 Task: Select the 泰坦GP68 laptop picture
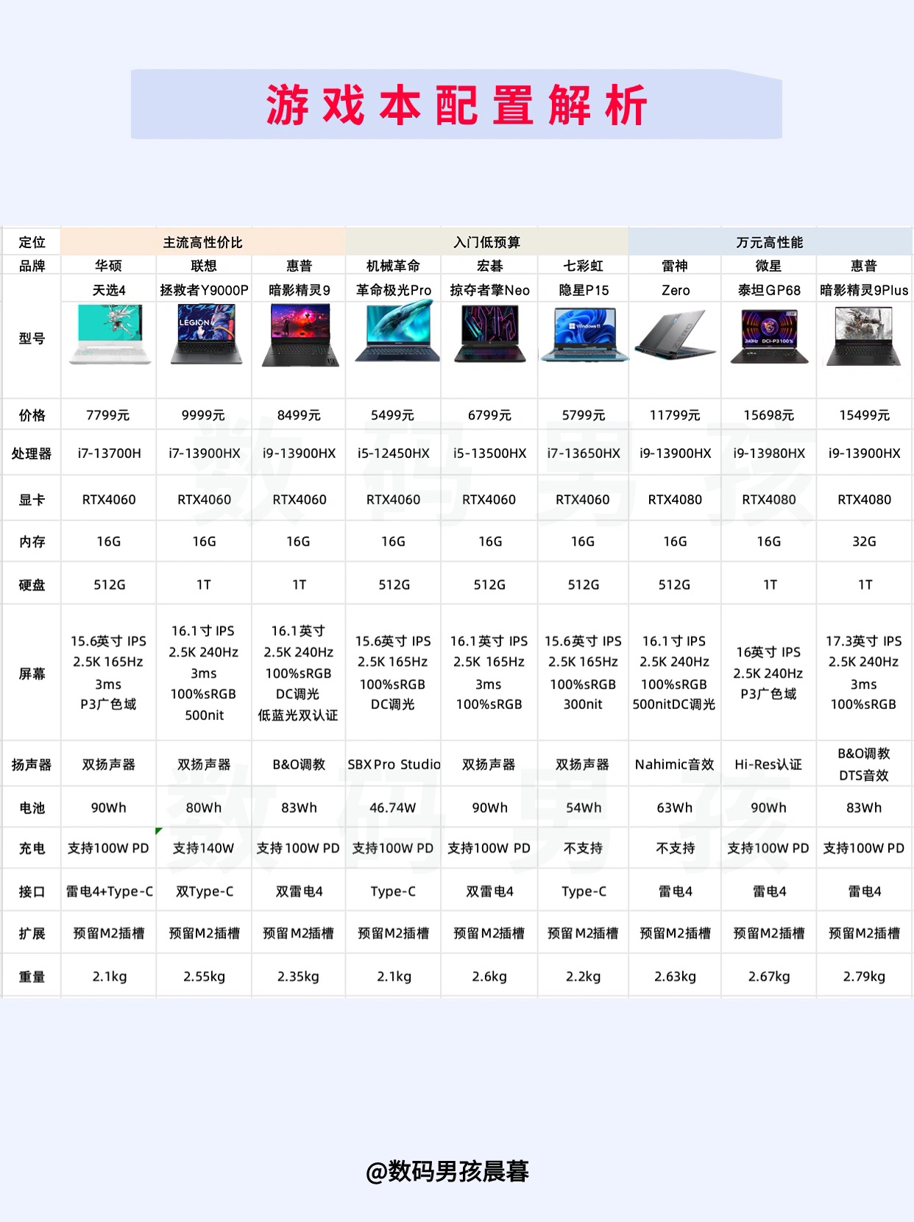(769, 336)
